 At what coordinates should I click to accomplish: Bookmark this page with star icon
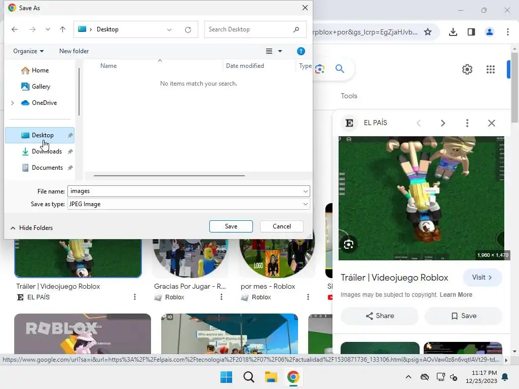pyautogui.click(x=428, y=32)
